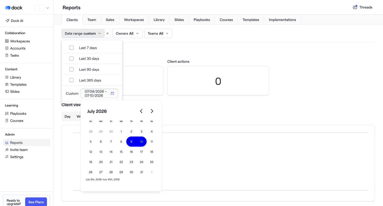This screenshot has width=383, height=206.
Task: Choose July 31 in the calendar
Action: click(x=142, y=172)
